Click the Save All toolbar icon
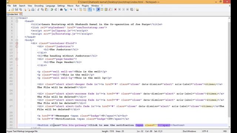Viewport: 237px width, 133px height. (21, 10)
